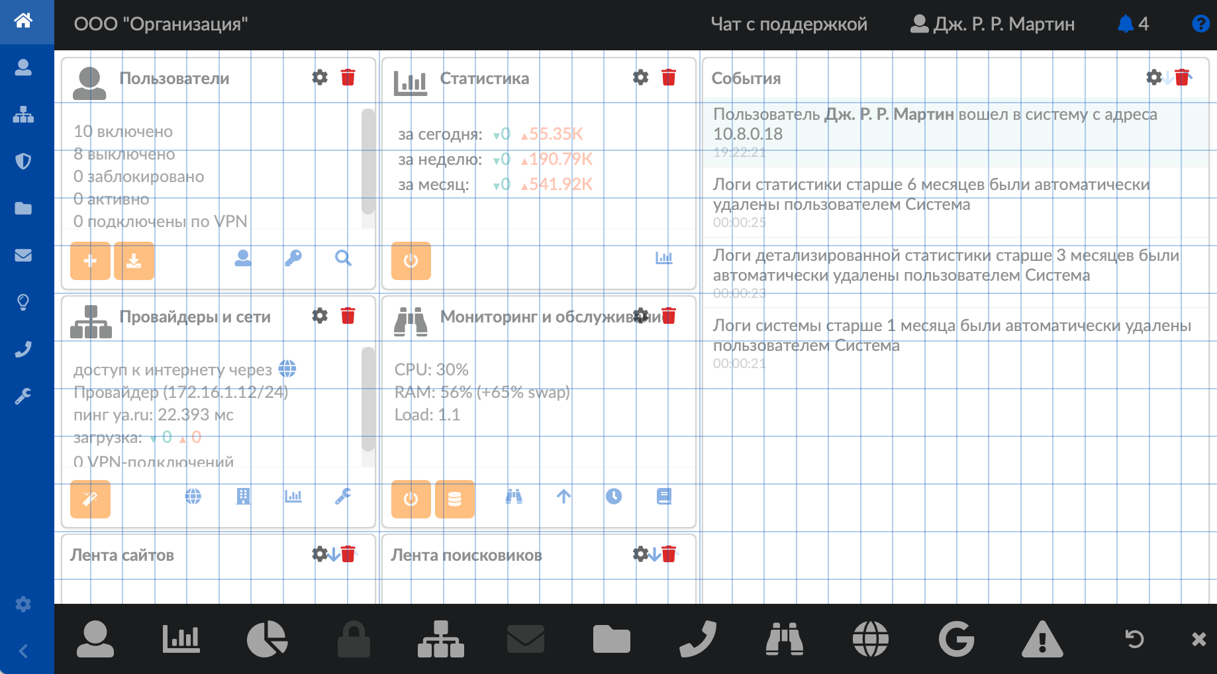This screenshot has width=1217, height=674.
Task: Search users with magnifier icon
Action: [343, 258]
